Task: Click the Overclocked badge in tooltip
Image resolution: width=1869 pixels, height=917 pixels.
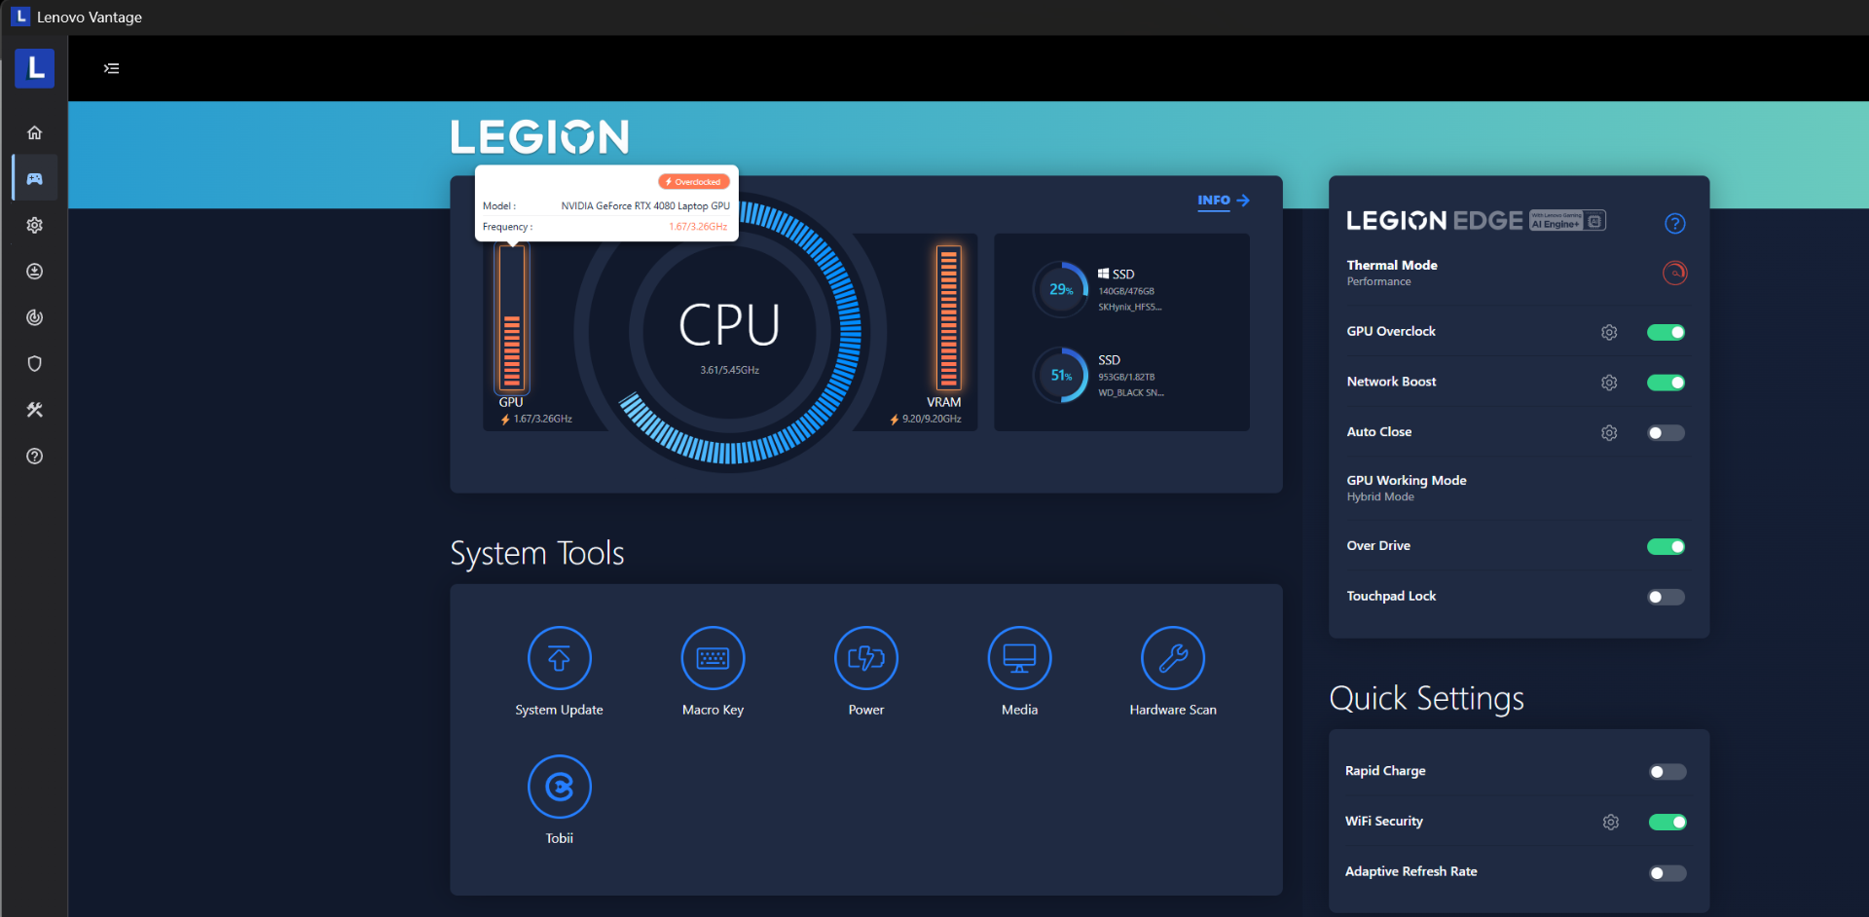Action: click(x=694, y=182)
